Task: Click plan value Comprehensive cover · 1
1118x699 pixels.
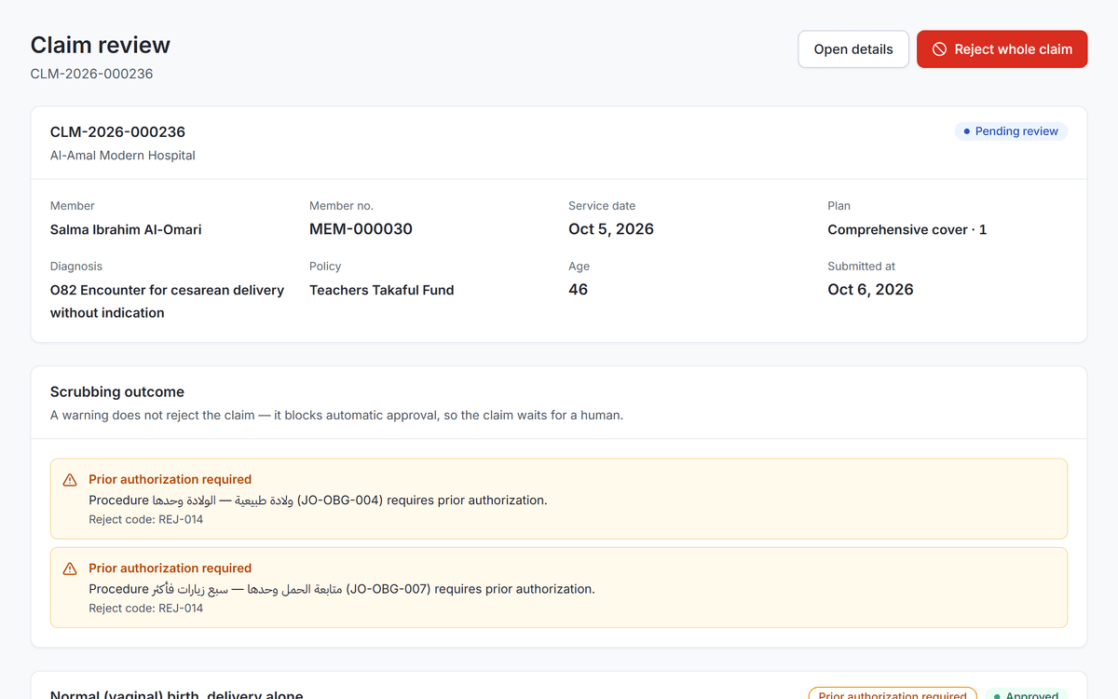Action: pos(907,229)
